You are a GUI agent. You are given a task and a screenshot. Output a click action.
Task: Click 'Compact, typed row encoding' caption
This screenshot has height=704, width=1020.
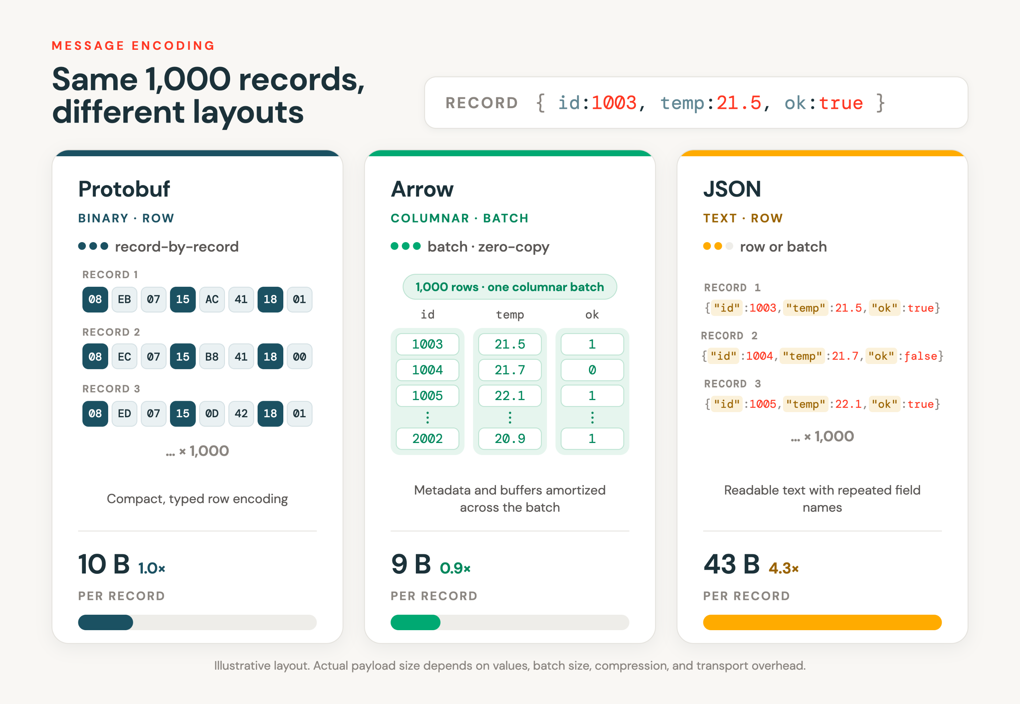click(x=197, y=499)
